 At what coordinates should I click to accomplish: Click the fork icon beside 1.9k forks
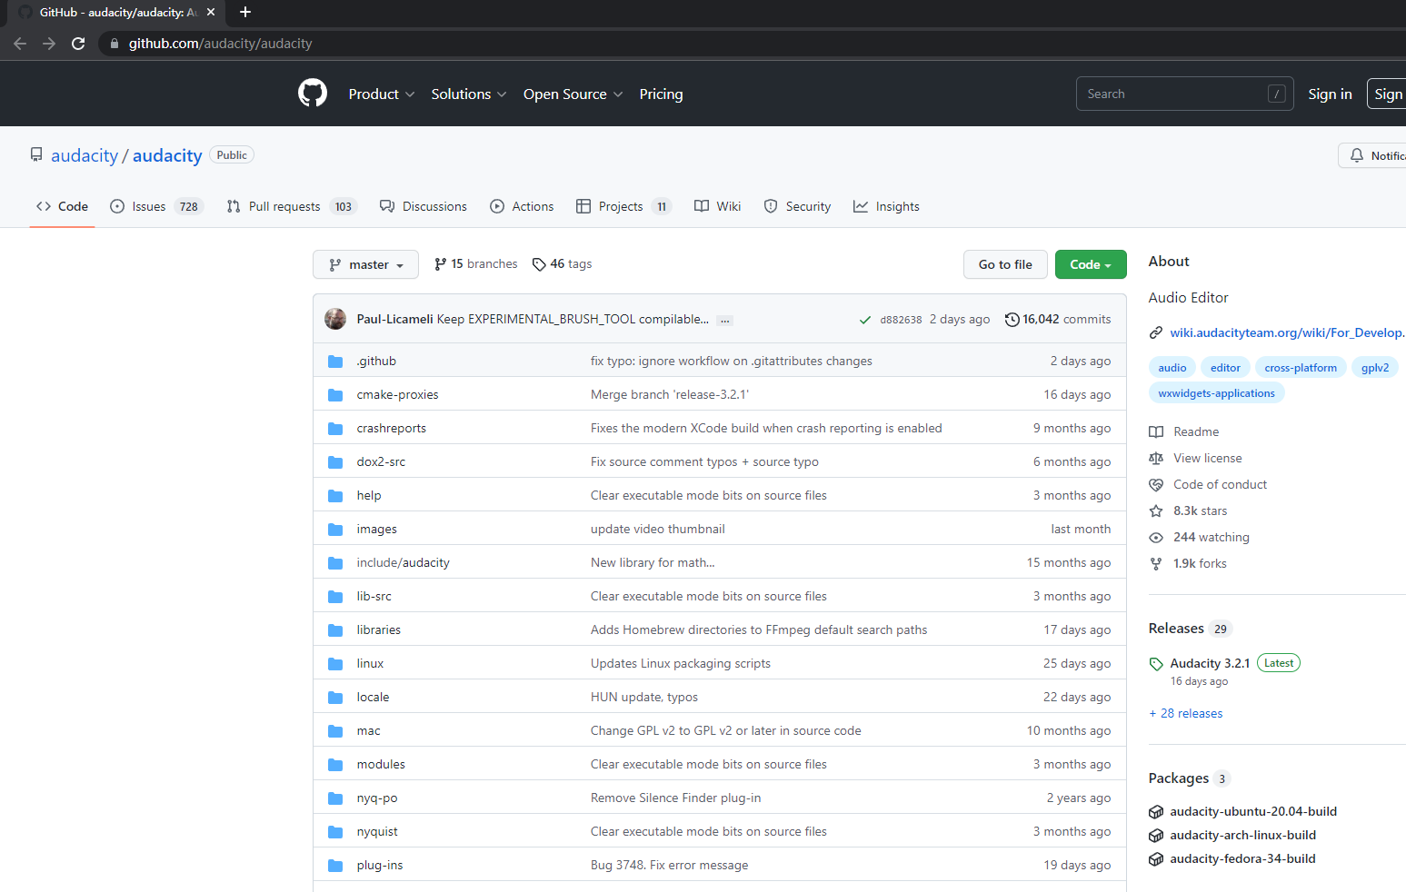pyautogui.click(x=1156, y=563)
